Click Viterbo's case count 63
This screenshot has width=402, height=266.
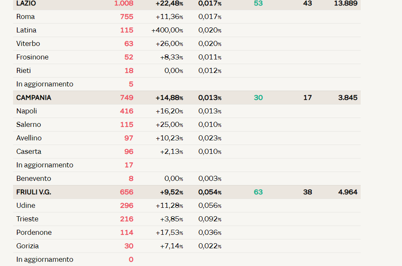click(x=129, y=43)
